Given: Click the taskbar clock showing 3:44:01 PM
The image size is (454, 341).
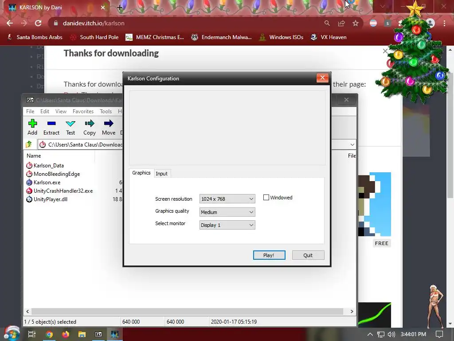Looking at the screenshot, I should pyautogui.click(x=413, y=334).
